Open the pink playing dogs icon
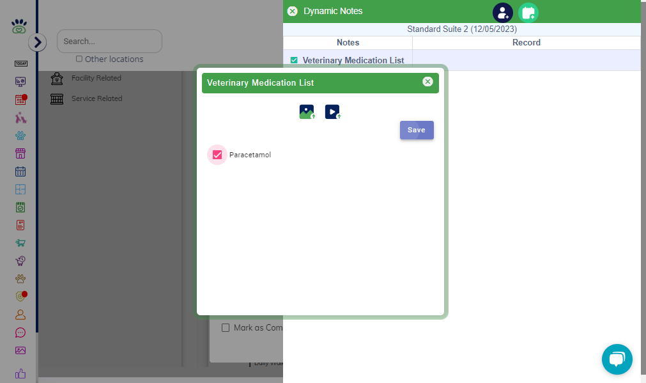Image resolution: width=646 pixels, height=383 pixels. pos(20,118)
